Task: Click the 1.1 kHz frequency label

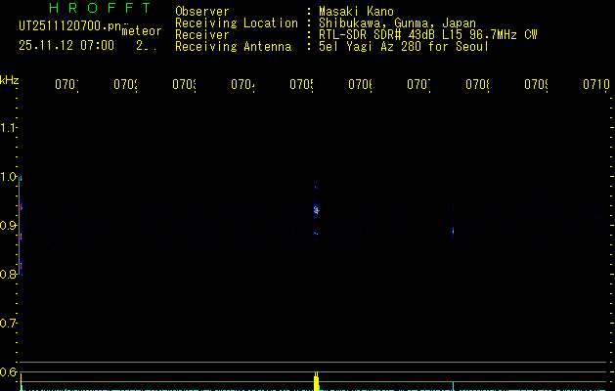Action: (8, 128)
